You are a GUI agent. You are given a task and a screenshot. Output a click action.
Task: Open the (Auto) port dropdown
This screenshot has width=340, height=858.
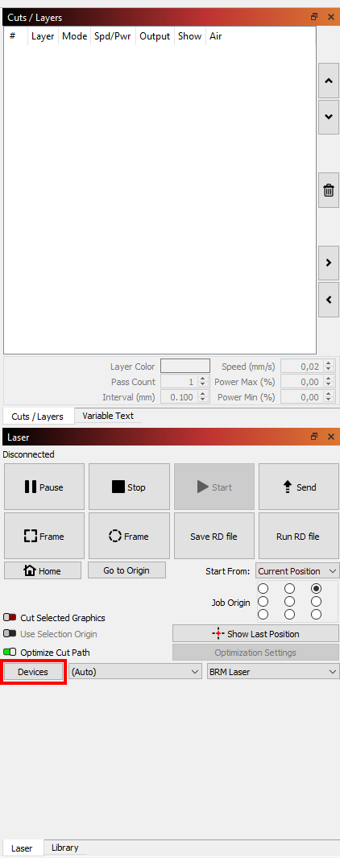point(135,671)
